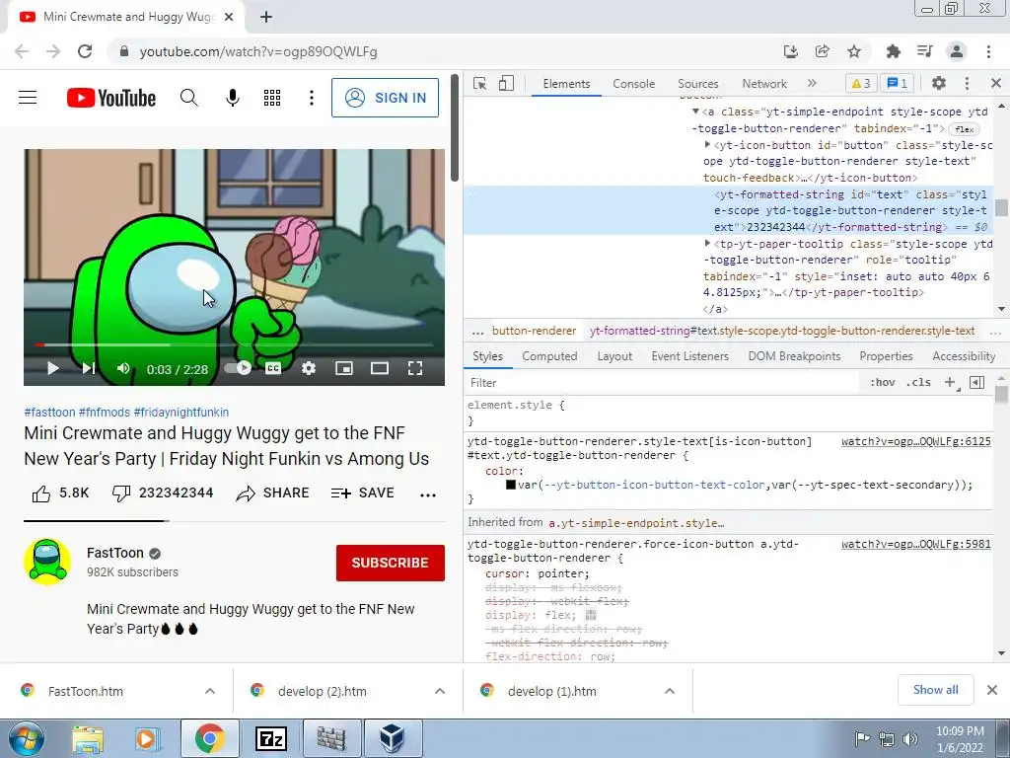Click the flex badge on anchor element
This screenshot has height=758, width=1010.
(965, 129)
